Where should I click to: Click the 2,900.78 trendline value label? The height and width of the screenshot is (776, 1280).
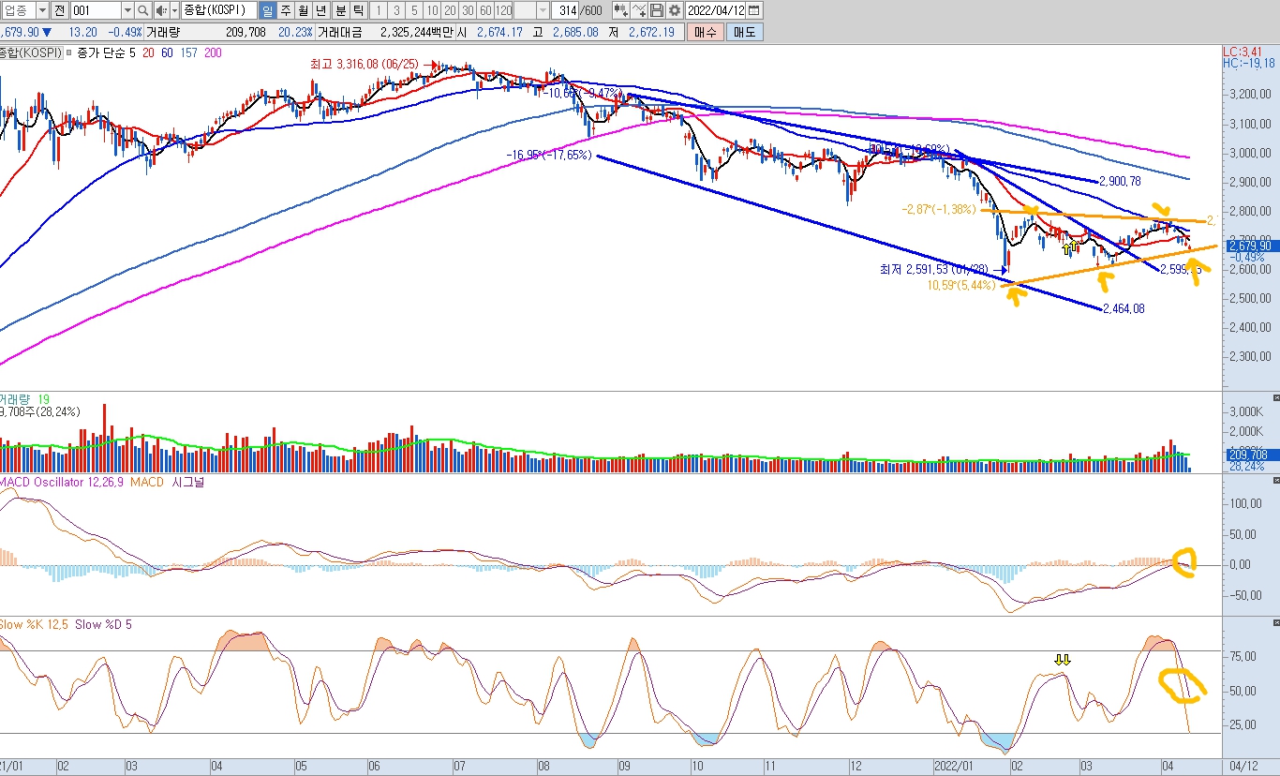pos(1121,180)
